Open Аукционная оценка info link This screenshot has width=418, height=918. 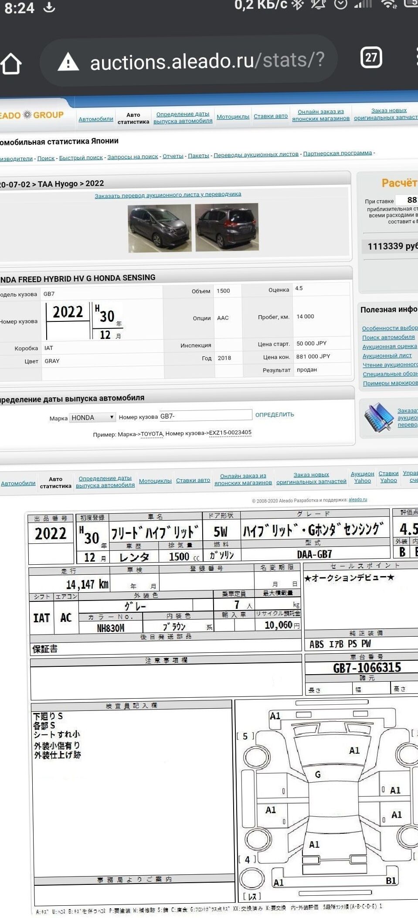click(x=390, y=346)
